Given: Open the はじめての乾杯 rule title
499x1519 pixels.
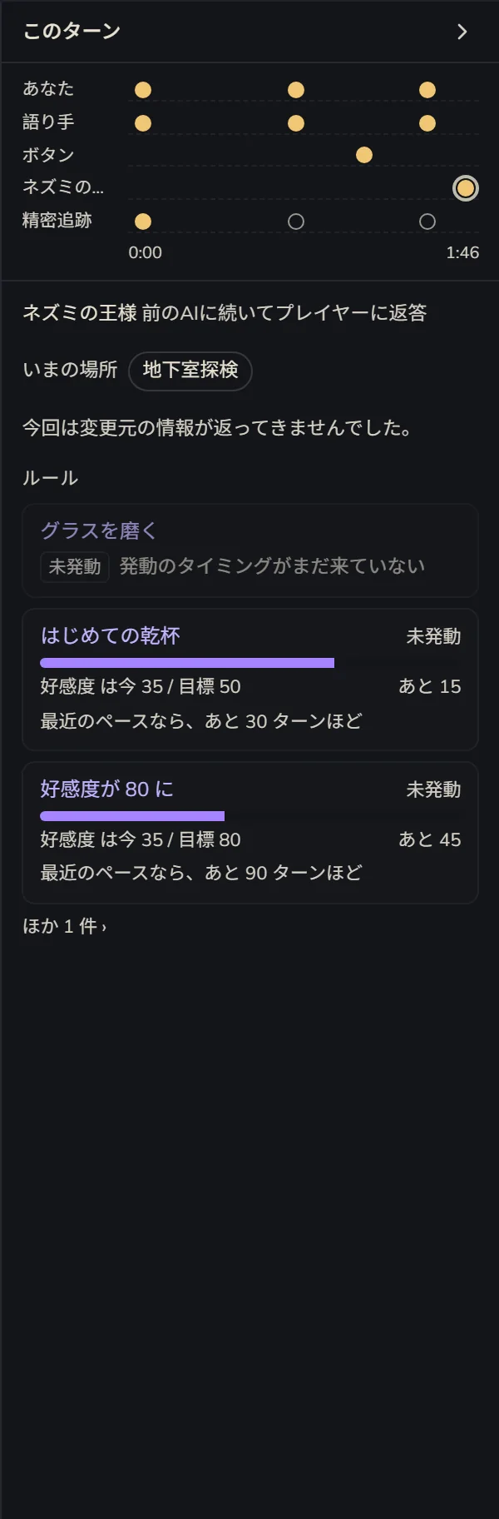Looking at the screenshot, I should [x=111, y=635].
